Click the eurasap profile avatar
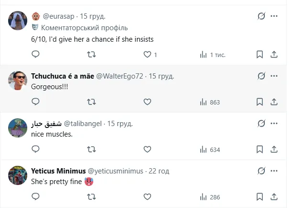The width and height of the screenshot is (293, 208). pos(18,22)
